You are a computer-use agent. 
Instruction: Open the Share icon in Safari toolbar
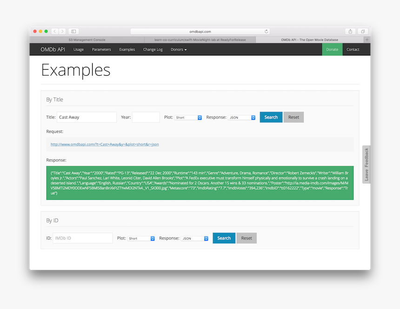350,31
